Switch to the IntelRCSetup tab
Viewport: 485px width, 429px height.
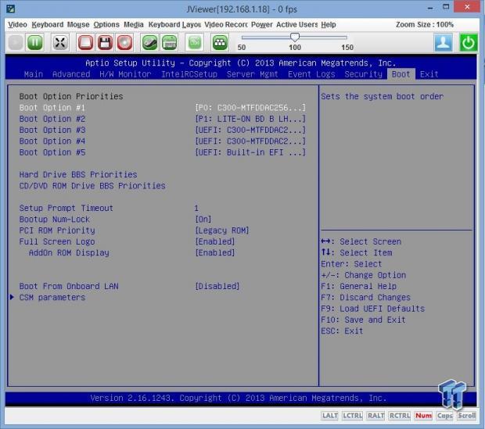click(189, 74)
